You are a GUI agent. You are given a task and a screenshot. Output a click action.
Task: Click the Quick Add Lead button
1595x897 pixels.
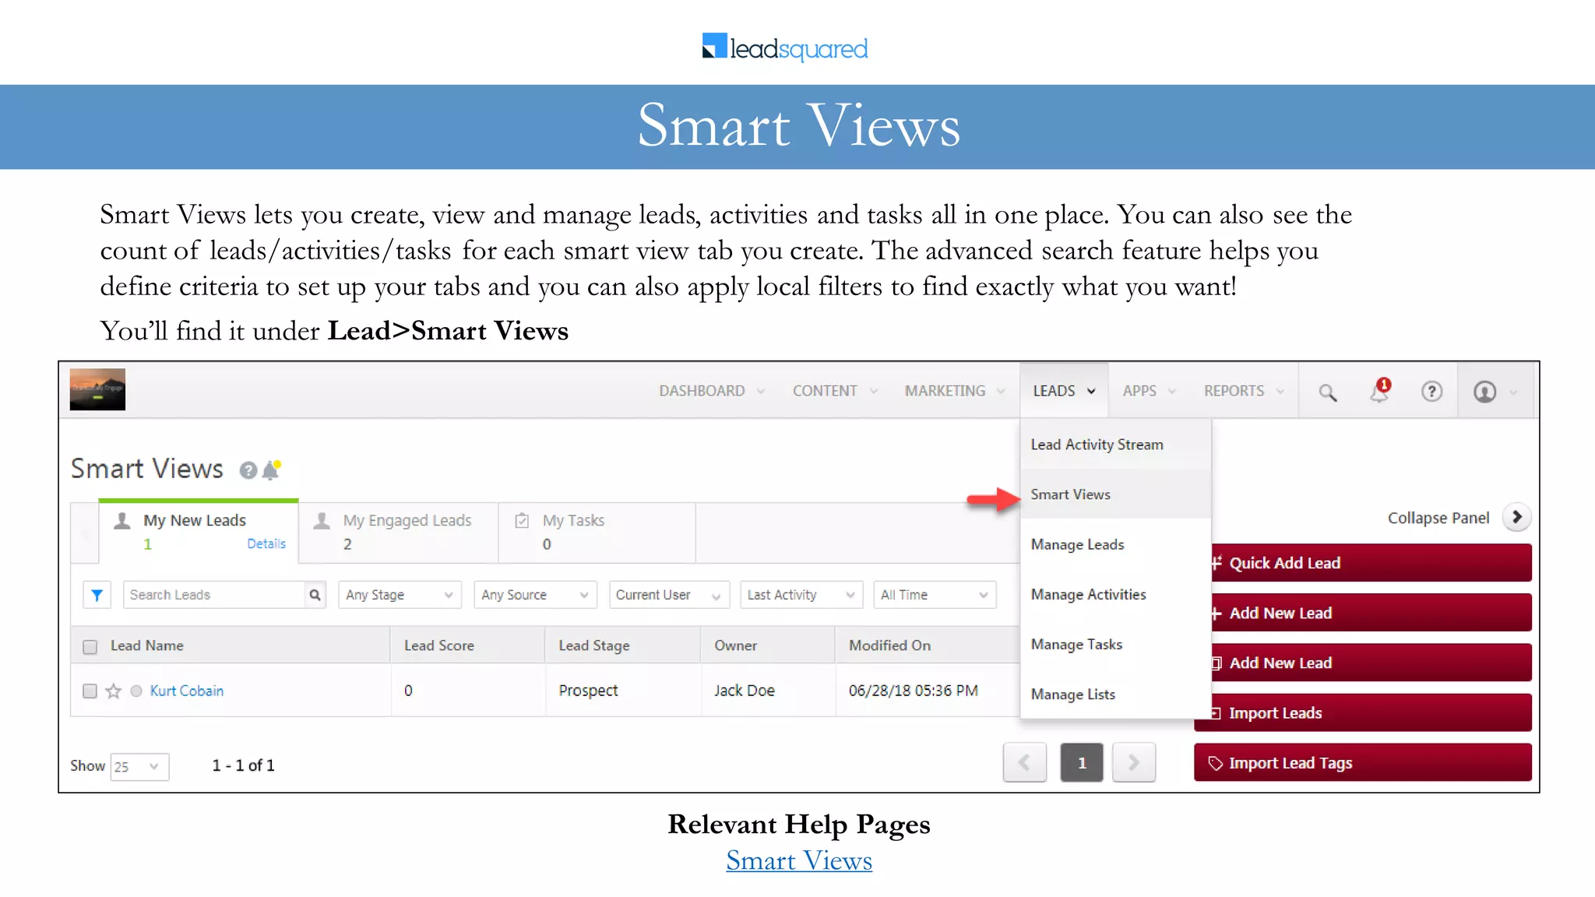pyautogui.click(x=1371, y=563)
